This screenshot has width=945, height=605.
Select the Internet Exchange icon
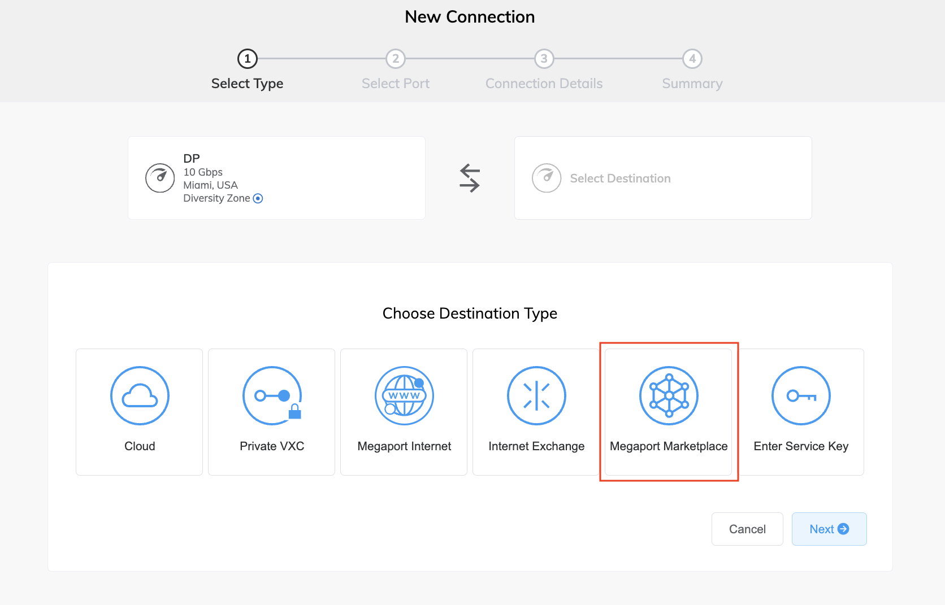pyautogui.click(x=536, y=395)
